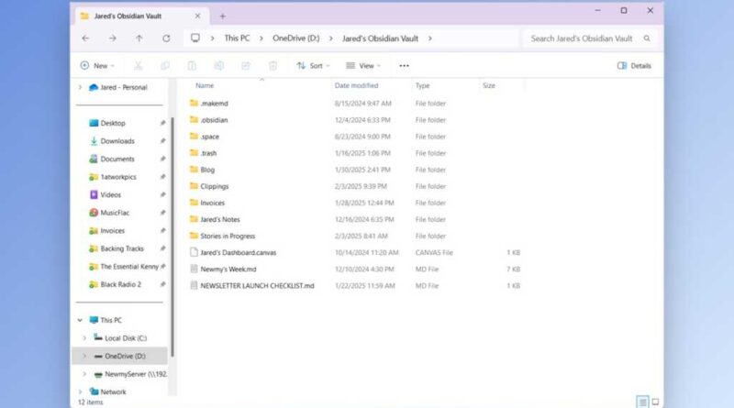Image resolution: width=734 pixels, height=408 pixels.
Task: Click This PC in breadcrumb path
Action: click(238, 39)
